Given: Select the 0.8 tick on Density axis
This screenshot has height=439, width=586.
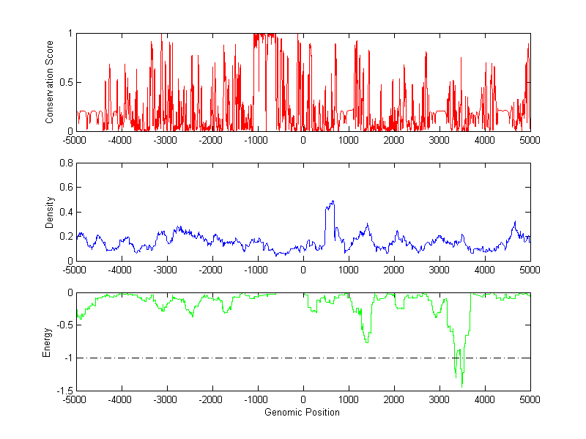Looking at the screenshot, I should coord(64,163).
